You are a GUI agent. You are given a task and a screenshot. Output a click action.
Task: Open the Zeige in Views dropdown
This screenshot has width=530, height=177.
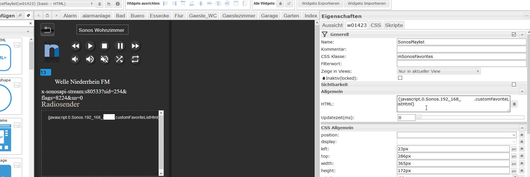pyautogui.click(x=438, y=71)
